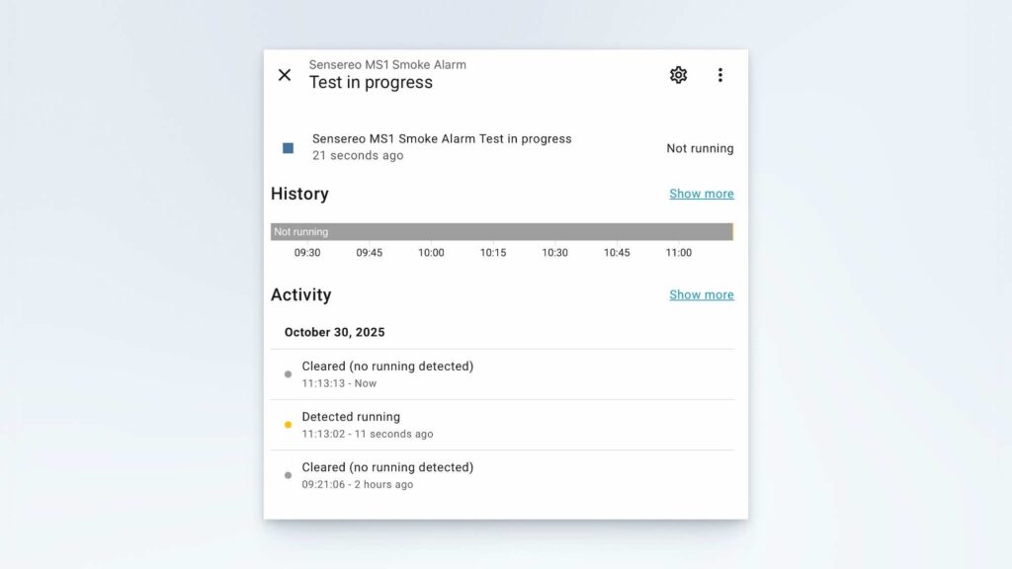
Task: Close the smoke alarm dialog with the X
Action: pos(285,75)
